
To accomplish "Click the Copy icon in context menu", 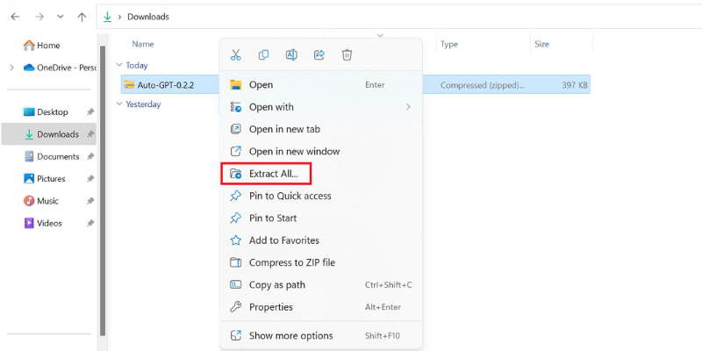I will pyautogui.click(x=263, y=54).
